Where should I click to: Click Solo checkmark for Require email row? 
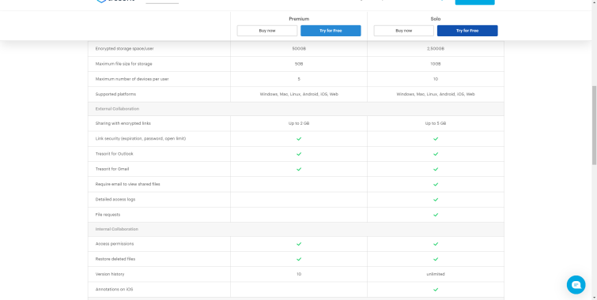point(436,185)
